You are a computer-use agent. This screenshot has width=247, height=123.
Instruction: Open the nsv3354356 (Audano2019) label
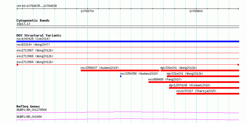[139, 74]
